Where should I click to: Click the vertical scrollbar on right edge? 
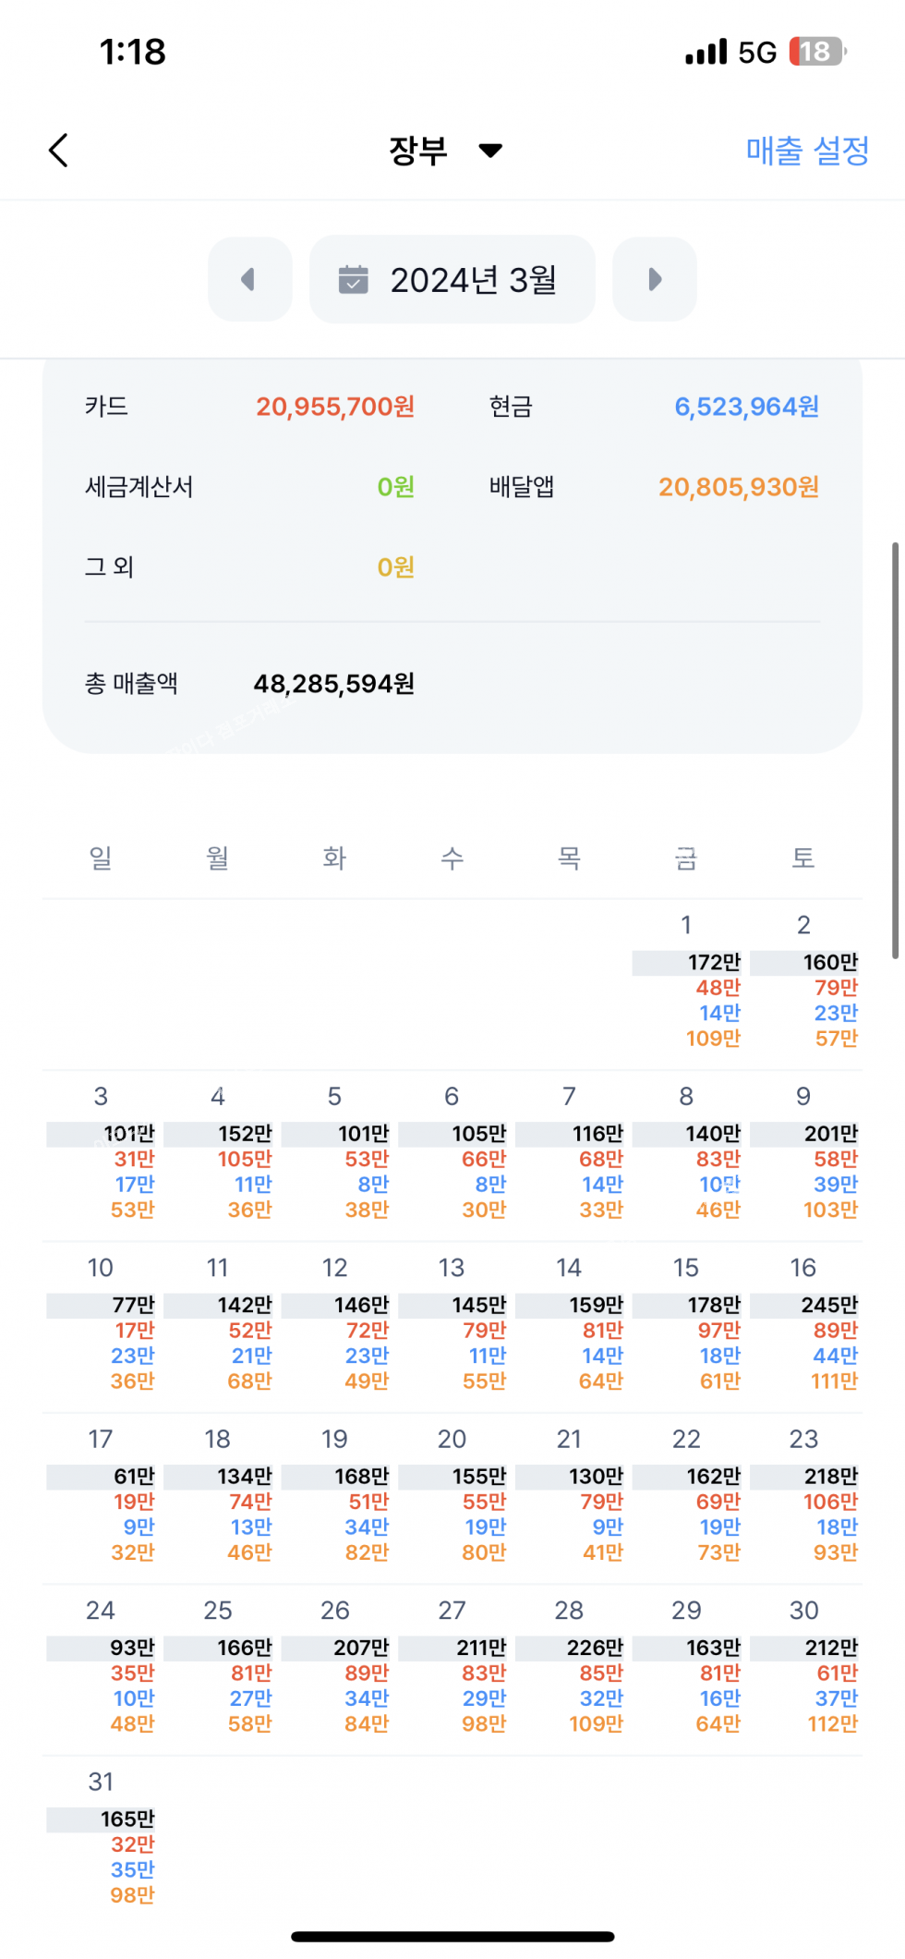[x=895, y=748]
